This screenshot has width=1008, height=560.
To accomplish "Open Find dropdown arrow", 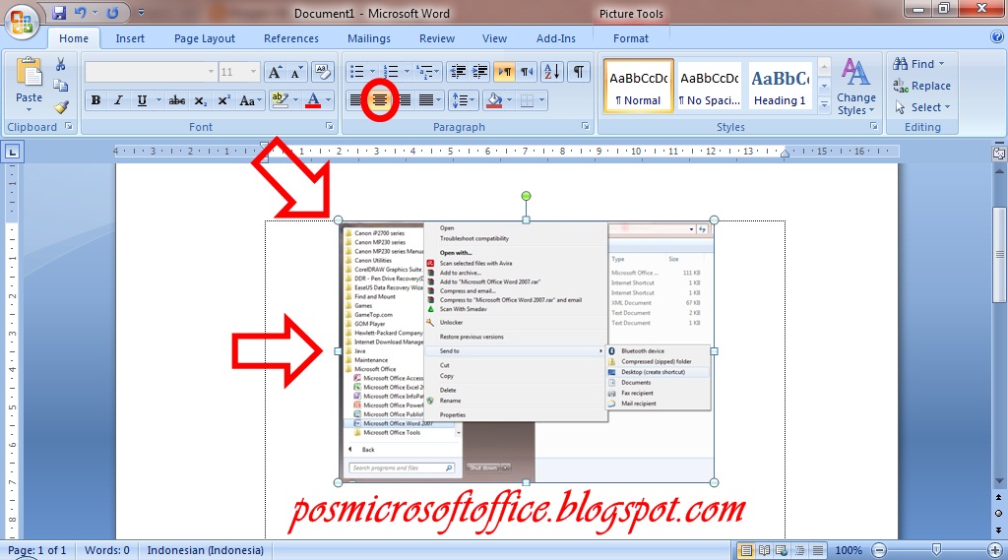I will click(942, 64).
